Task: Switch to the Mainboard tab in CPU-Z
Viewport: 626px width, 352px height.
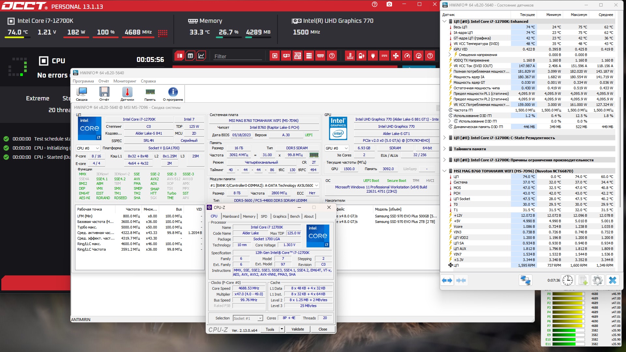Action: [231, 216]
